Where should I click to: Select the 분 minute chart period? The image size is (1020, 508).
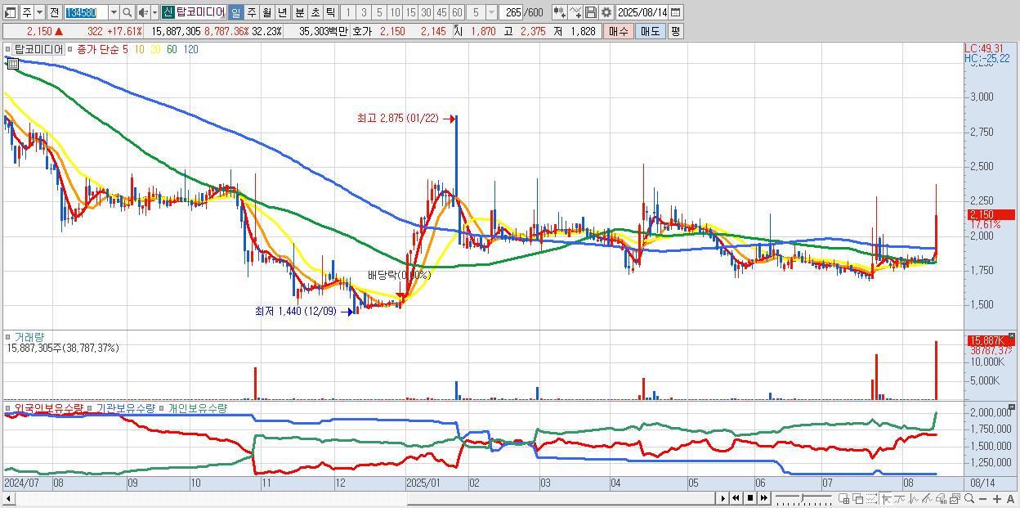pyautogui.click(x=299, y=12)
